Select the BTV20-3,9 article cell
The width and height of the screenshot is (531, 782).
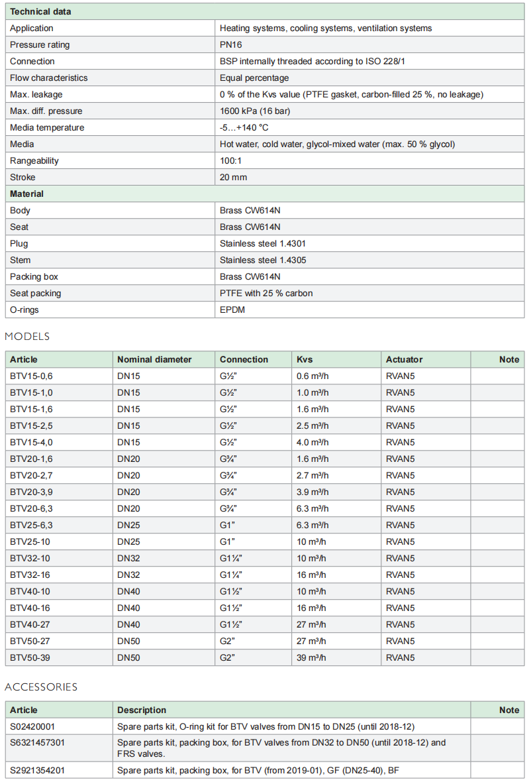pos(31,492)
